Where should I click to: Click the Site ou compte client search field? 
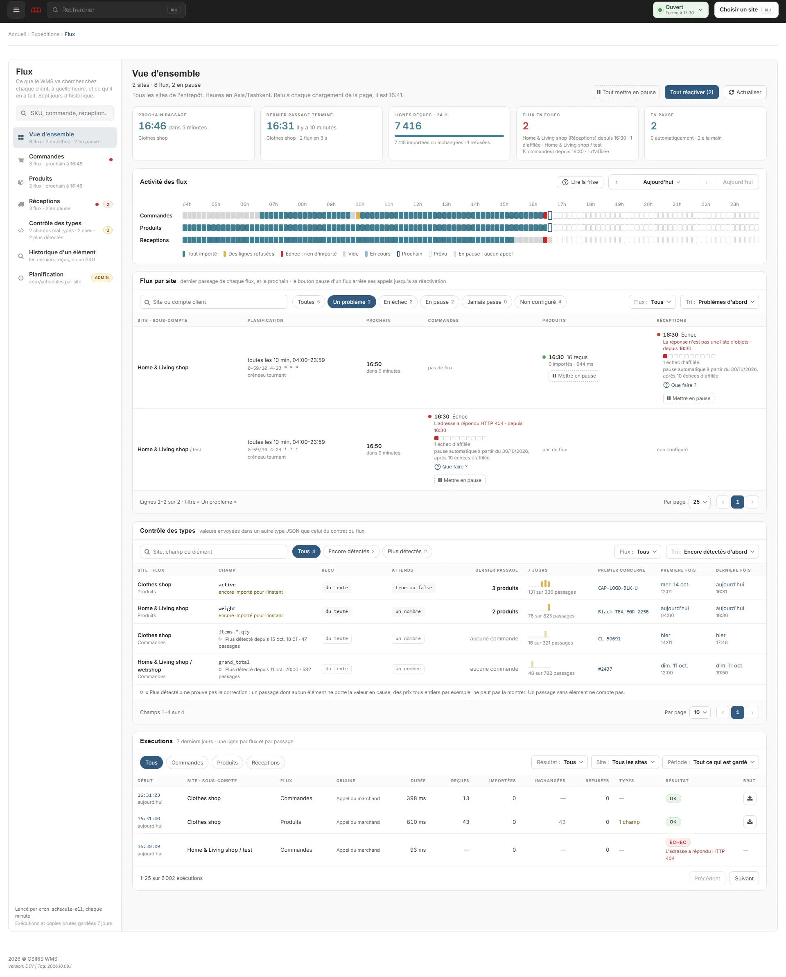[x=213, y=302]
